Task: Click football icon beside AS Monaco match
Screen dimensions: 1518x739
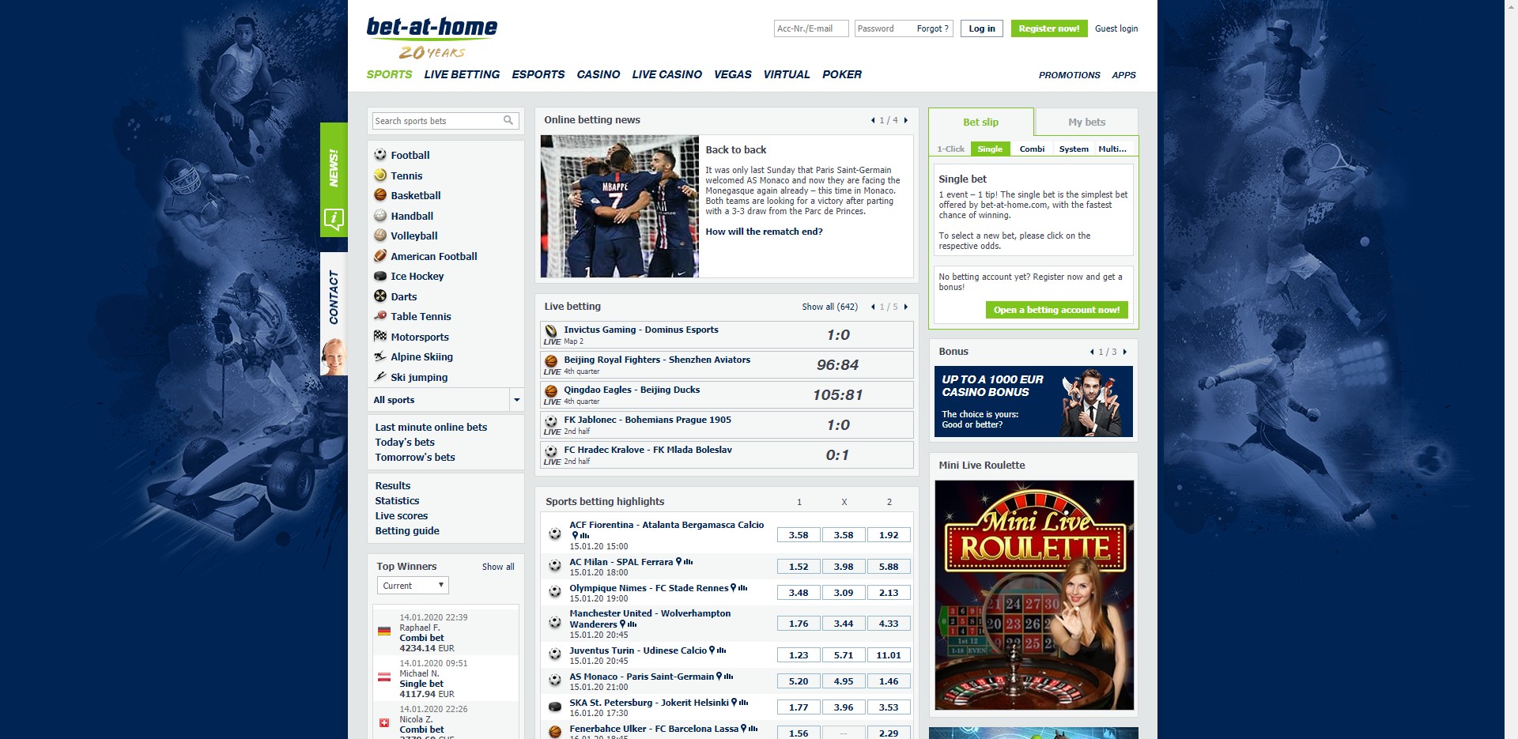Action: click(555, 681)
